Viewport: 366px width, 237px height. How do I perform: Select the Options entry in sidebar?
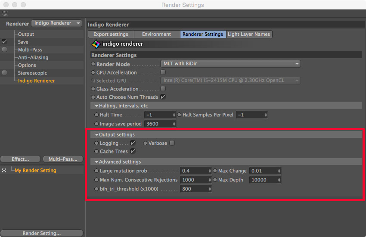tap(27, 65)
